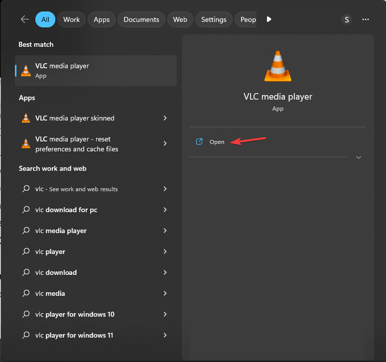
Task: Select 'vlc media' suggestion
Action: click(96, 293)
